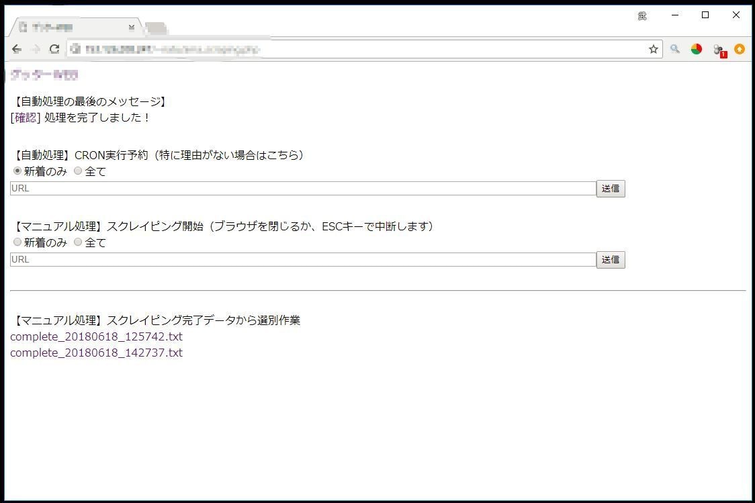This screenshot has height=503, width=755.
Task: Close the browser window
Action: pos(736,15)
